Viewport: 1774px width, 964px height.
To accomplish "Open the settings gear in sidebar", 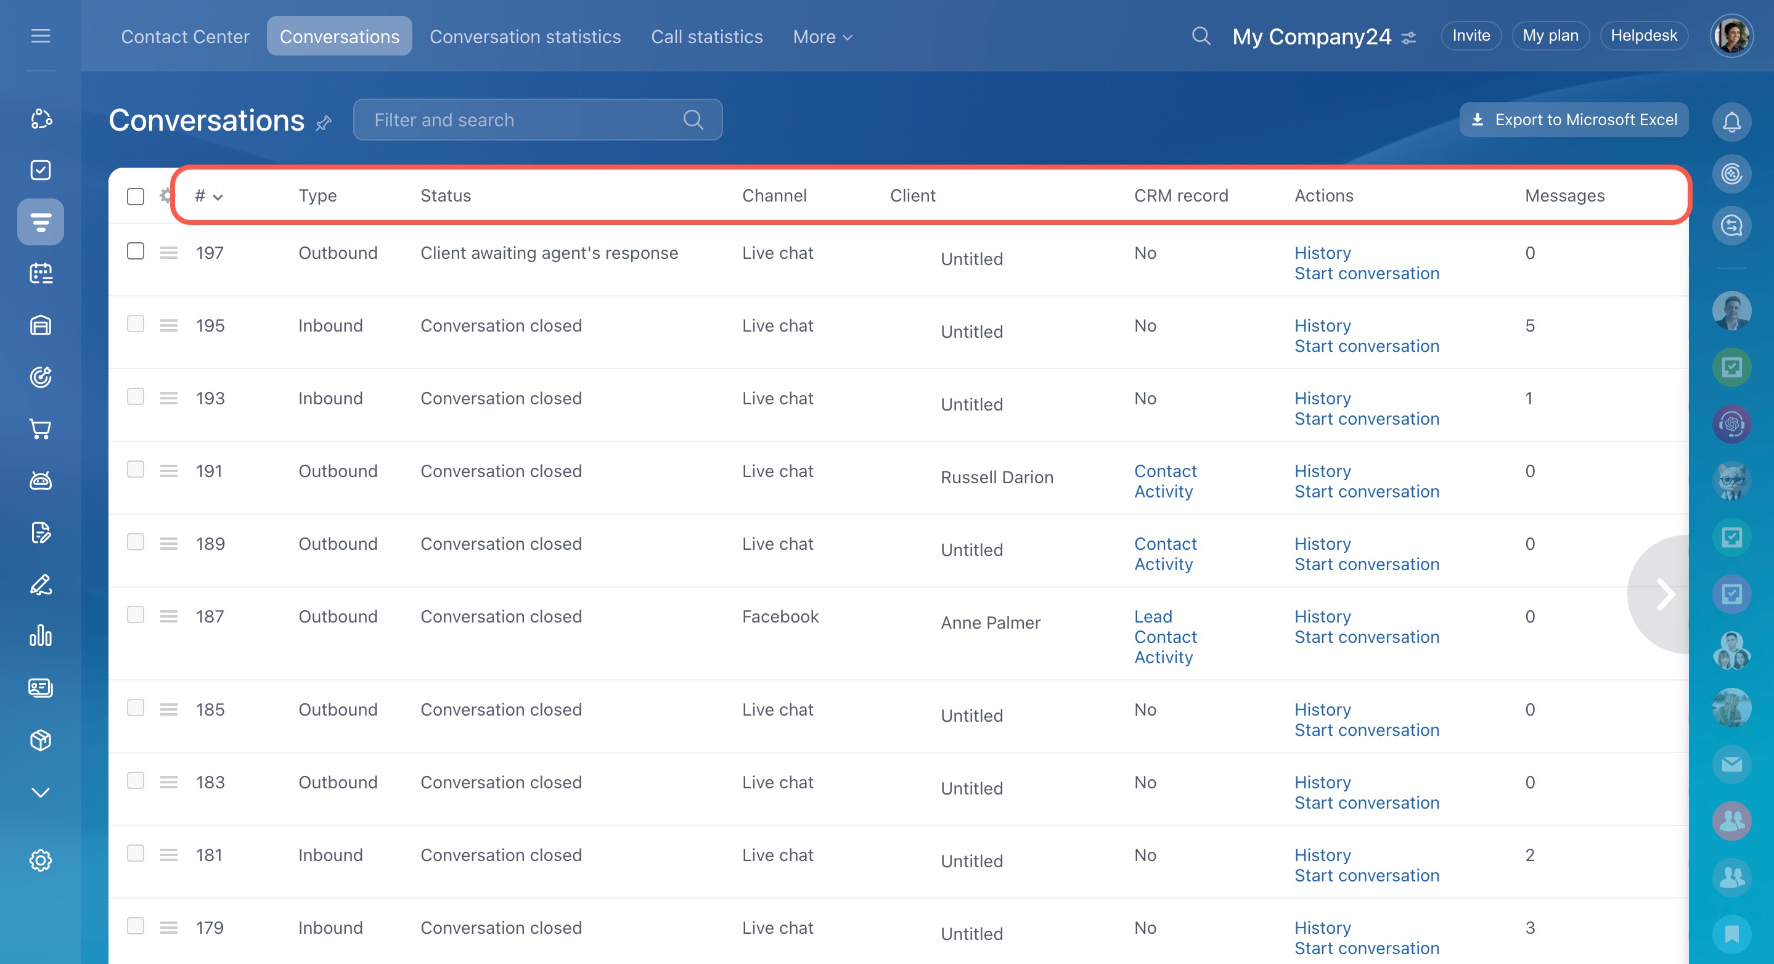I will tap(41, 860).
